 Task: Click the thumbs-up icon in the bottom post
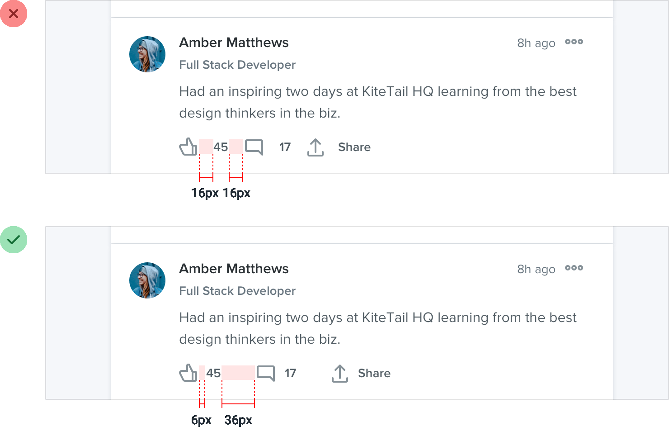(188, 373)
